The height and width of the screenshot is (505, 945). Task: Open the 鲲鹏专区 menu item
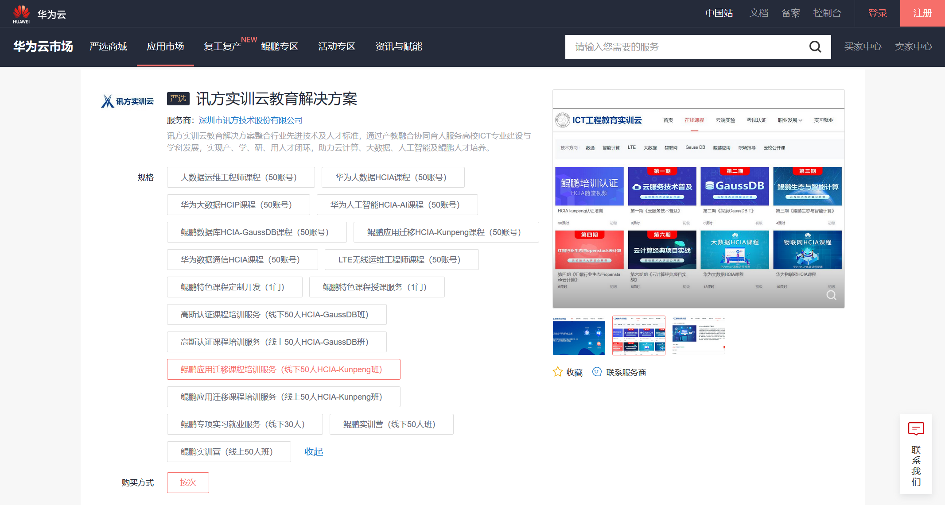[x=280, y=46]
